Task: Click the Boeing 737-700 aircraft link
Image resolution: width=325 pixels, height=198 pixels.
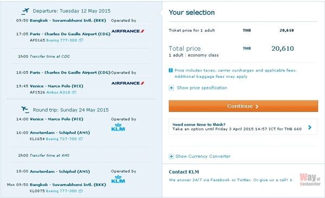Action: [x=61, y=139]
